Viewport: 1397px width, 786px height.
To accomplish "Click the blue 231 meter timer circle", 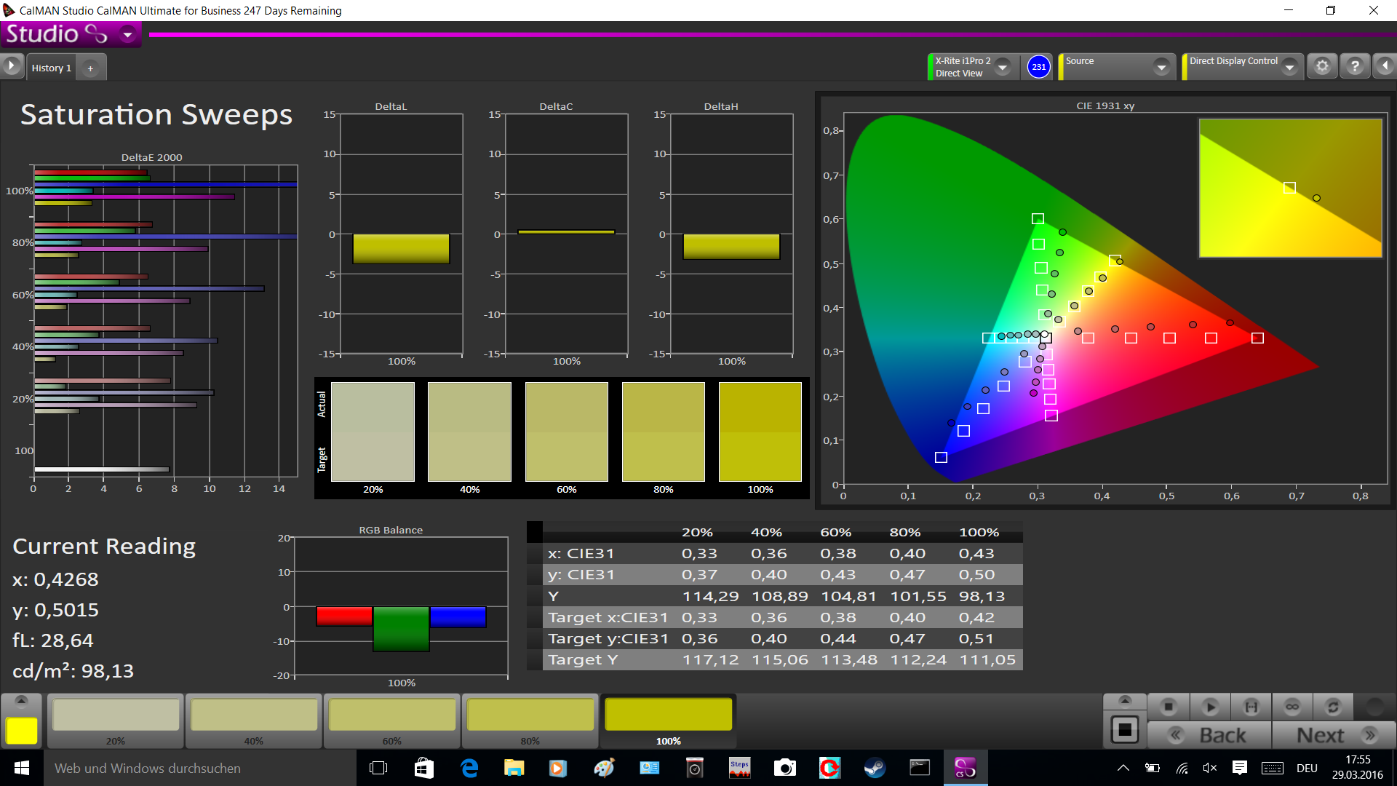I will coord(1038,67).
